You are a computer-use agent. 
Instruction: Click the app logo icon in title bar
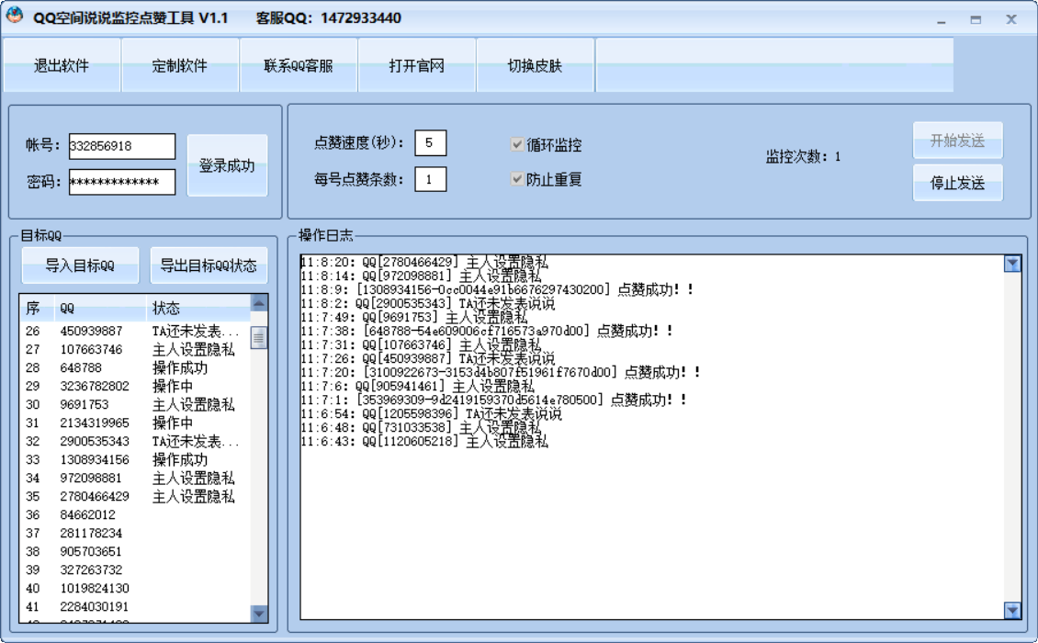coord(14,16)
